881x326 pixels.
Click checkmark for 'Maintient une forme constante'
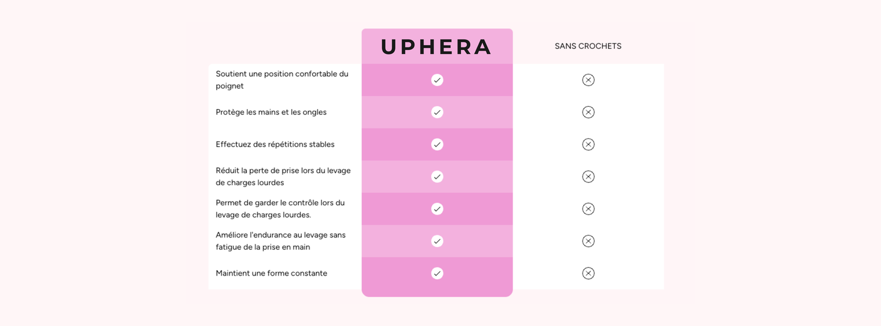point(437,273)
